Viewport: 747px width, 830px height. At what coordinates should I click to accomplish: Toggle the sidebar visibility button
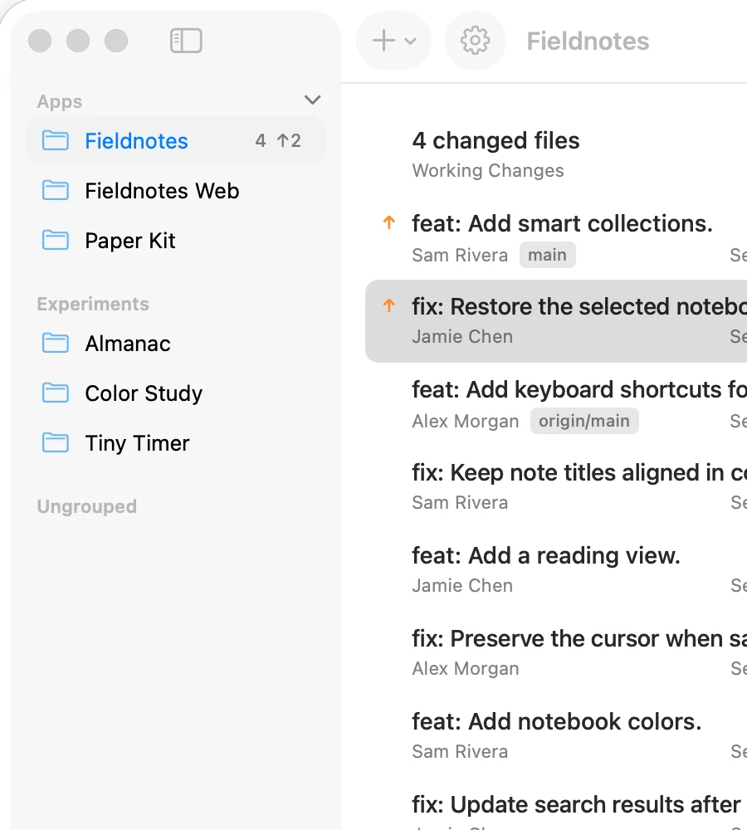tap(186, 41)
